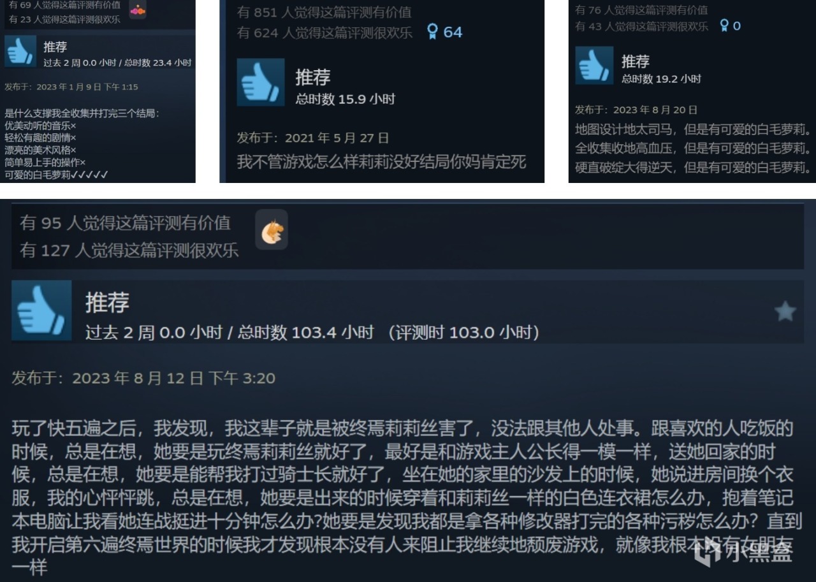
Task: Click the award ribbon icon showing 0
Action: (724, 25)
